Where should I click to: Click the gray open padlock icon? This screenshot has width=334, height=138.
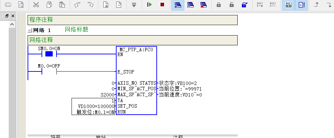pos(232,5)
